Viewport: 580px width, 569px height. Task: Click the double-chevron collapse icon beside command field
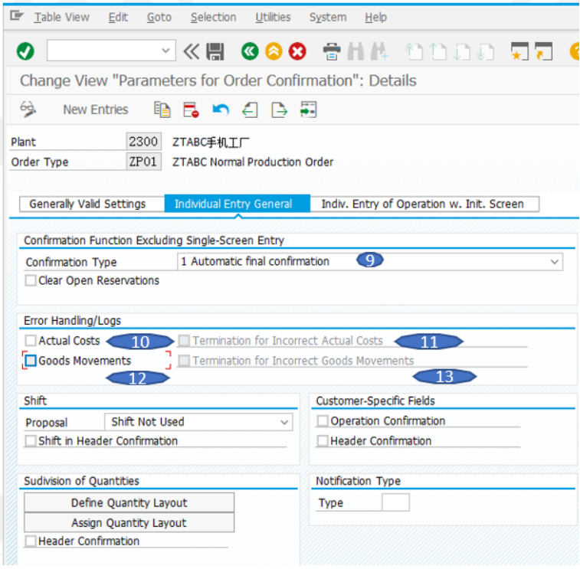click(192, 51)
